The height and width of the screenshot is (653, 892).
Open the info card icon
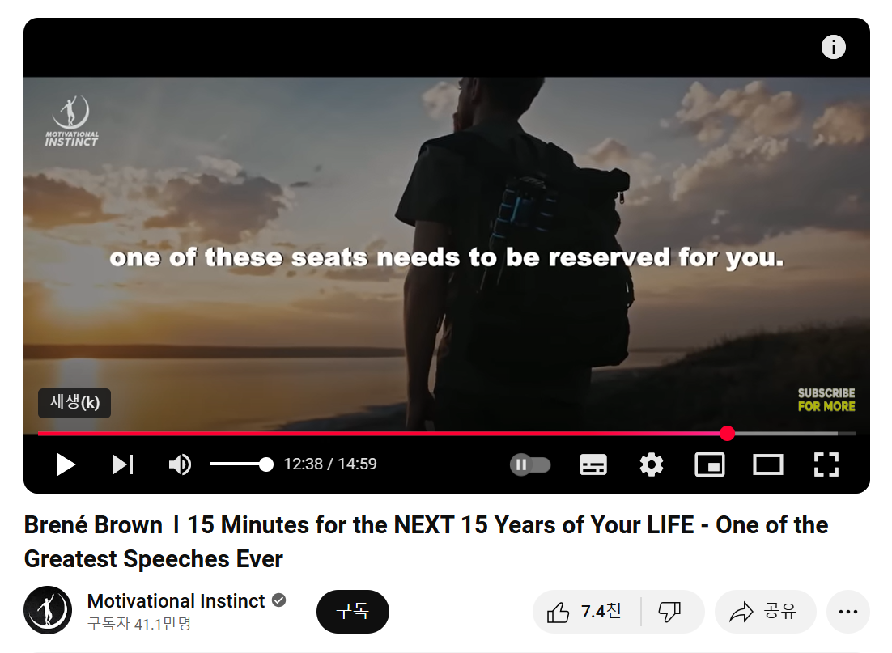(x=834, y=47)
